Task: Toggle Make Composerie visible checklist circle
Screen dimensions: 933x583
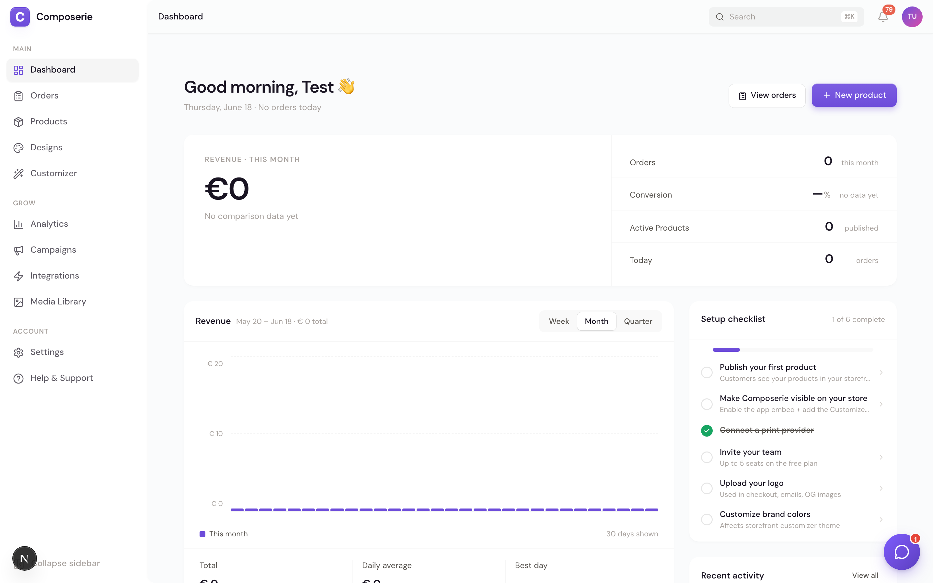Action: (x=707, y=404)
